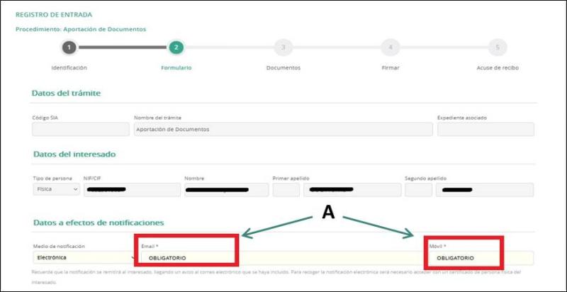Select the wide 'Segundo apellido' text field
The height and width of the screenshot is (292, 567).
tap(485, 190)
